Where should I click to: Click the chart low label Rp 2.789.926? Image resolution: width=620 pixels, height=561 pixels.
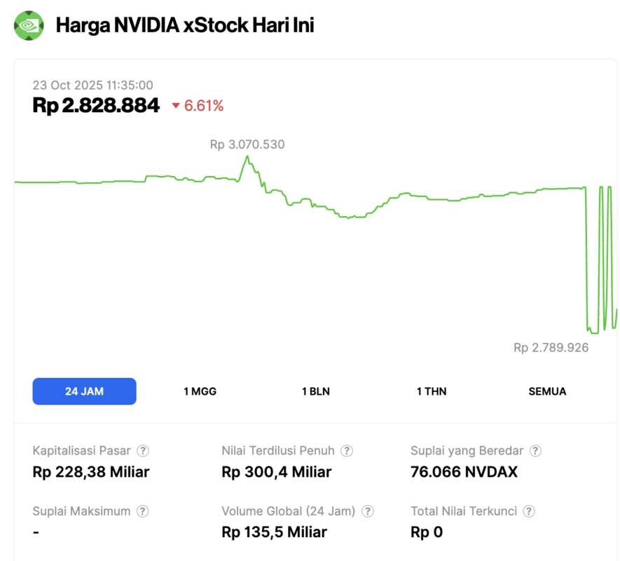(x=551, y=347)
